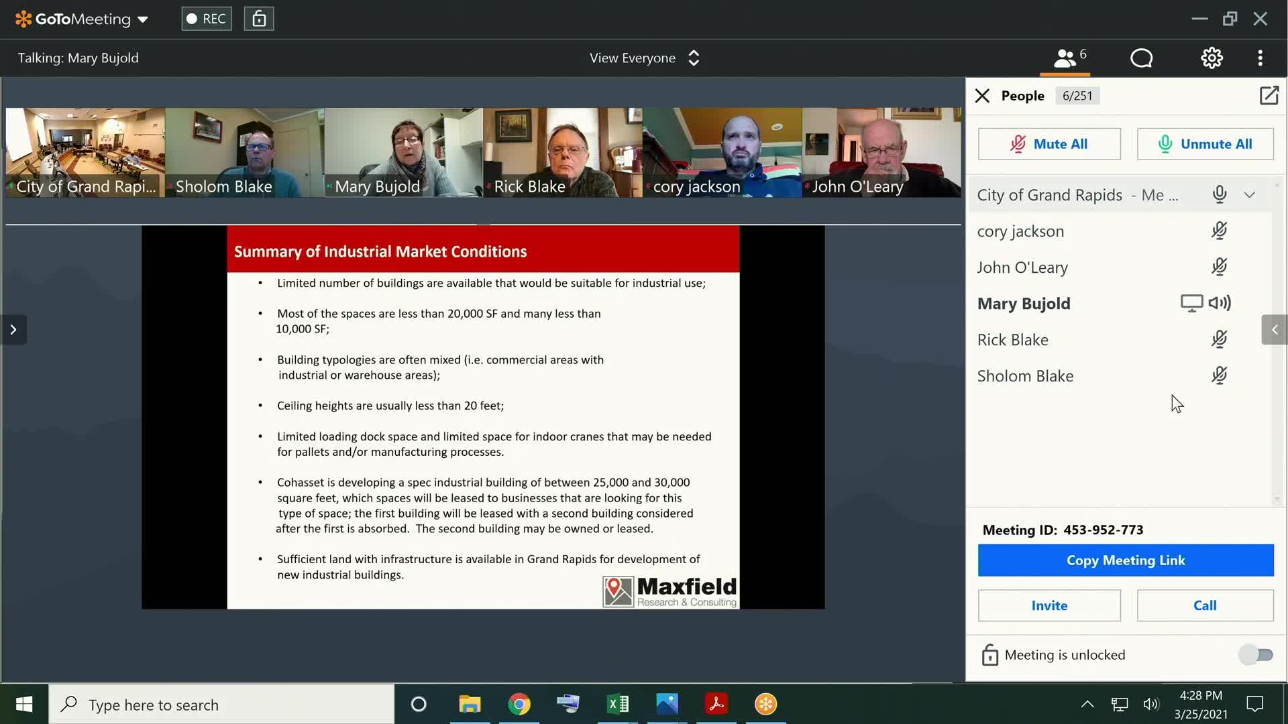This screenshot has width=1288, height=724.
Task: Unmute cory jackson's microphone
Action: pyautogui.click(x=1219, y=231)
